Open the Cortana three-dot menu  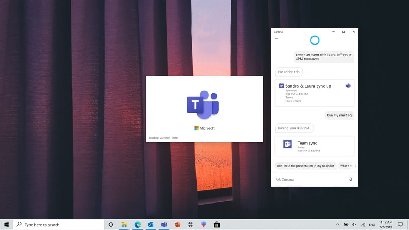pos(276,39)
